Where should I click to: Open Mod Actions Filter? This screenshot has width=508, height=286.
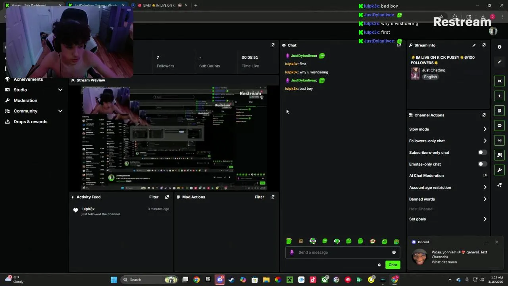pos(259,197)
